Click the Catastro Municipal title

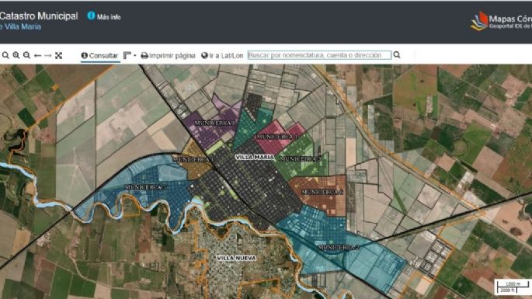coord(39,16)
